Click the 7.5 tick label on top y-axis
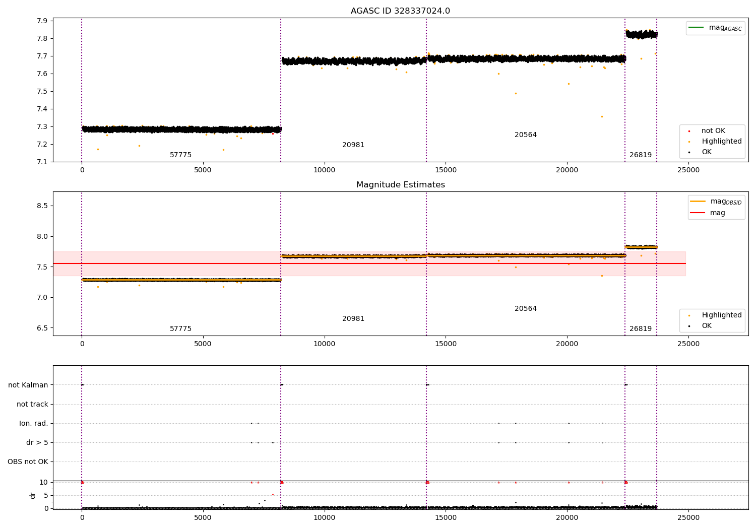The image size is (756, 529). [x=42, y=92]
